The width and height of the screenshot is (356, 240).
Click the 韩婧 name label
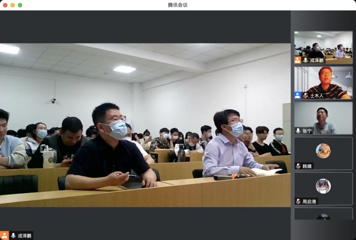click(x=307, y=166)
